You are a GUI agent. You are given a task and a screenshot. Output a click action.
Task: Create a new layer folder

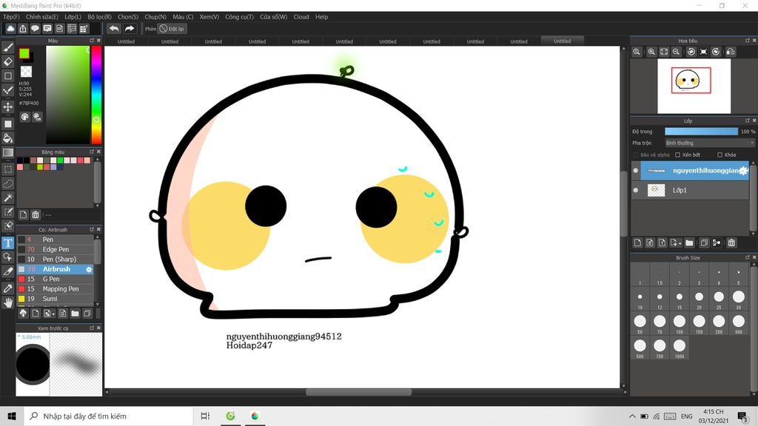tap(689, 243)
